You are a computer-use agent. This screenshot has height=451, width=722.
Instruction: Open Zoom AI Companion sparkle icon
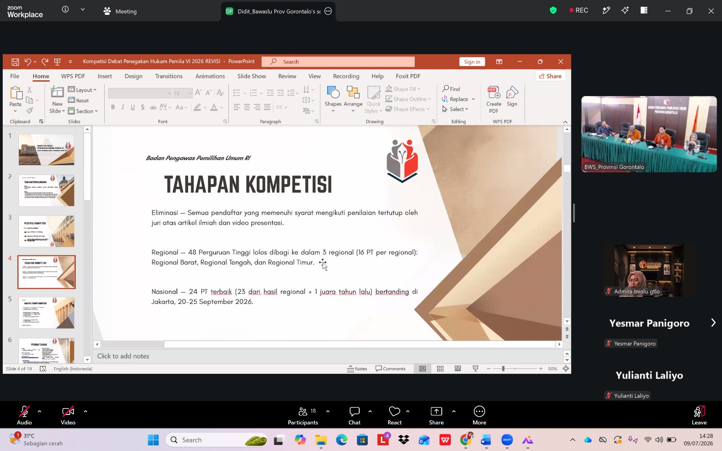[x=625, y=10]
